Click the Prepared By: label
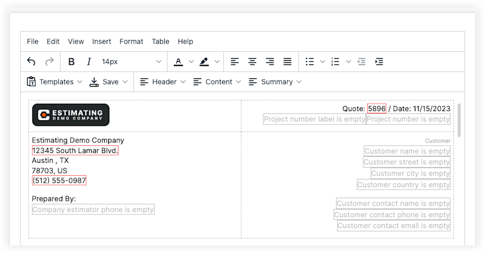Screen dimensions: 485x253 click(54, 199)
